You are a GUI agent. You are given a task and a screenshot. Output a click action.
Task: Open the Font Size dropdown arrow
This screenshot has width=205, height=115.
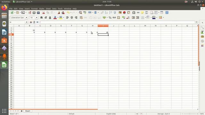coord(37,18)
